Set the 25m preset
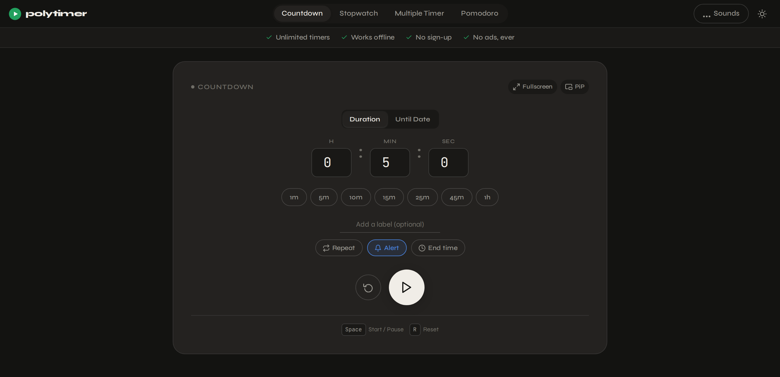The image size is (780, 377). (422, 197)
